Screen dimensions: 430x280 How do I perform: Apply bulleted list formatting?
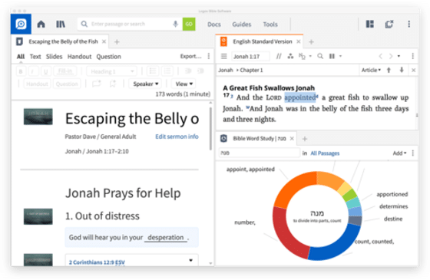point(153,71)
